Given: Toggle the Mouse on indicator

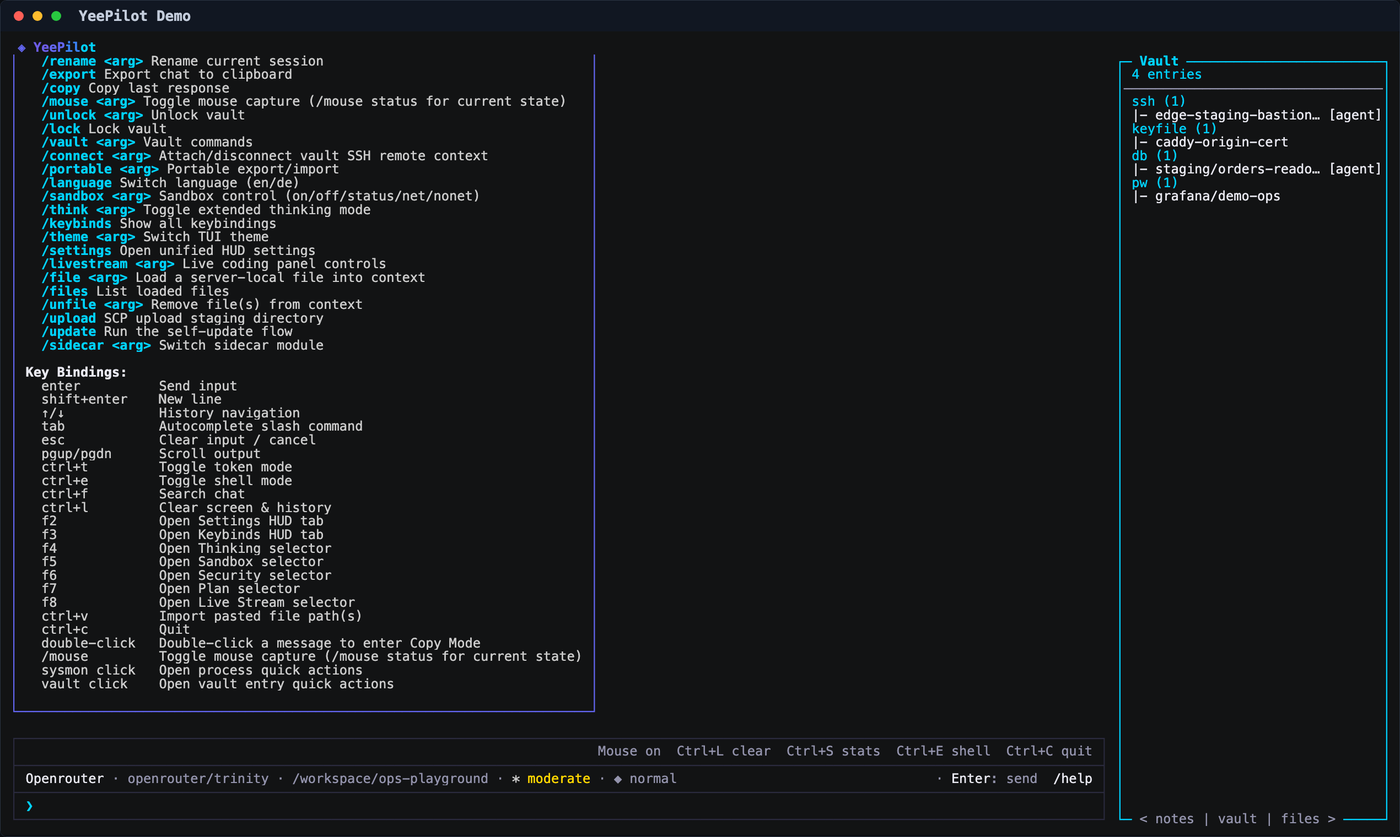Looking at the screenshot, I should tap(629, 751).
